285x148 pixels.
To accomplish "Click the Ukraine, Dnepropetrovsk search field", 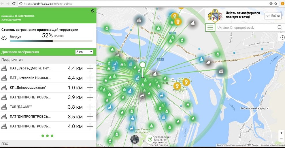I will 245,28.
